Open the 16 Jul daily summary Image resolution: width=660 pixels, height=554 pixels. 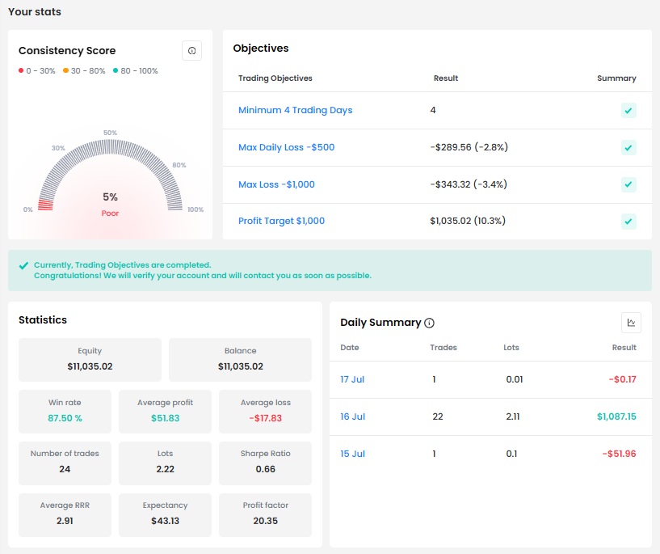pyautogui.click(x=352, y=417)
